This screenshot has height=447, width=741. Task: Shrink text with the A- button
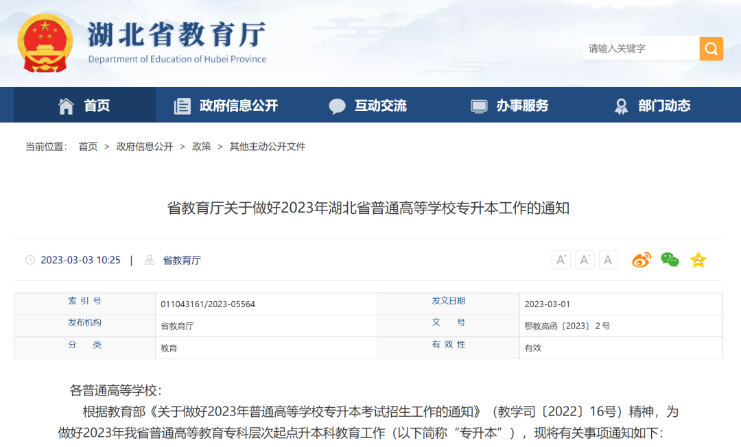tap(585, 259)
